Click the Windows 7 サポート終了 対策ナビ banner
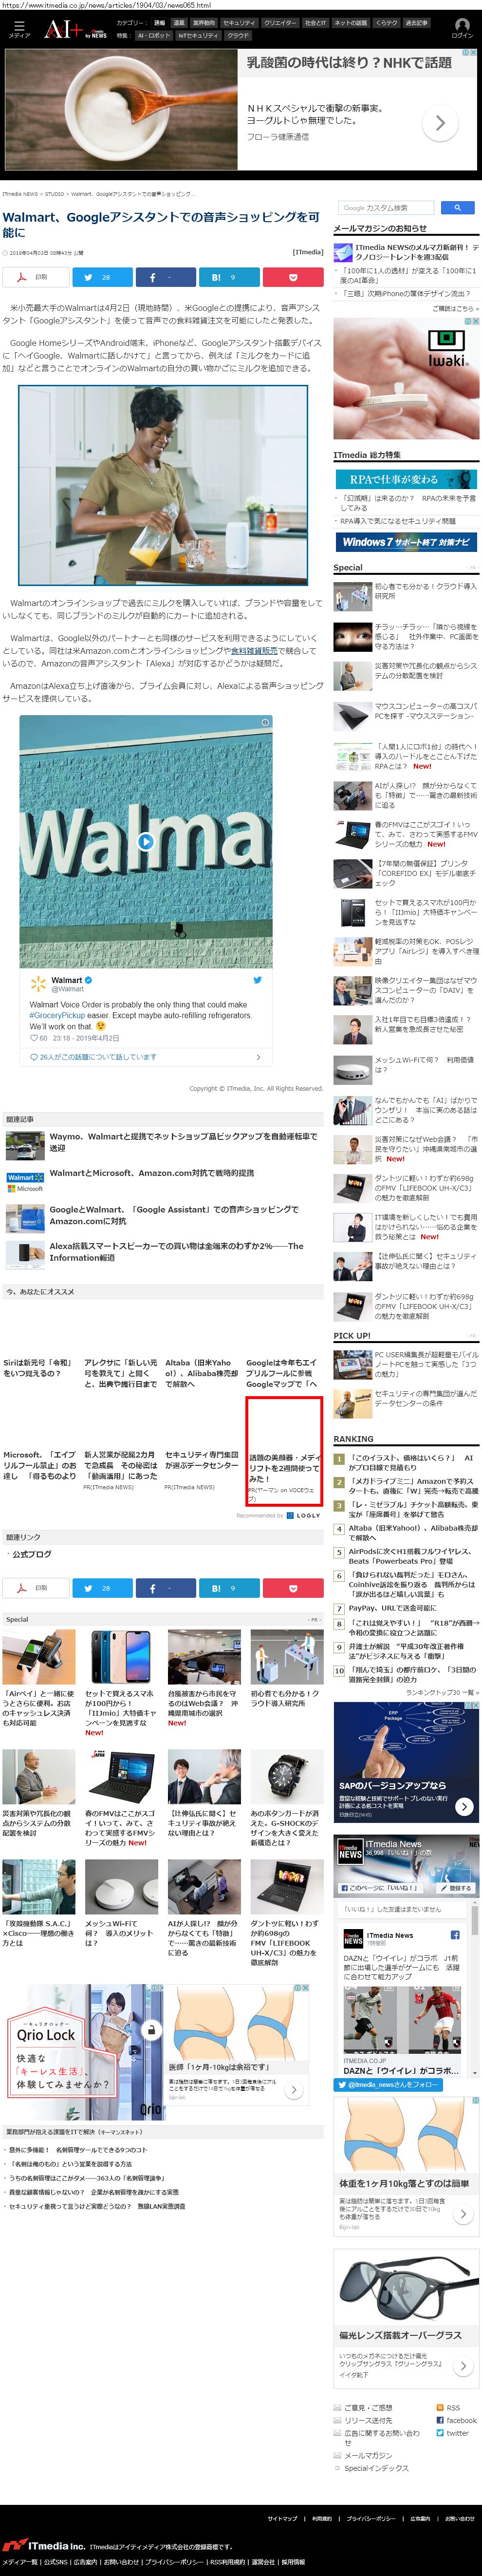This screenshot has width=482, height=2576. point(406,542)
